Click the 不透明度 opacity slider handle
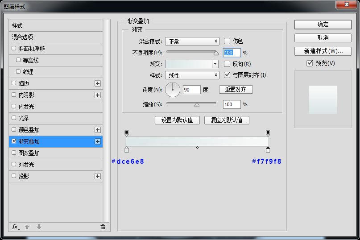This screenshot has width=360, height=240. (216, 53)
